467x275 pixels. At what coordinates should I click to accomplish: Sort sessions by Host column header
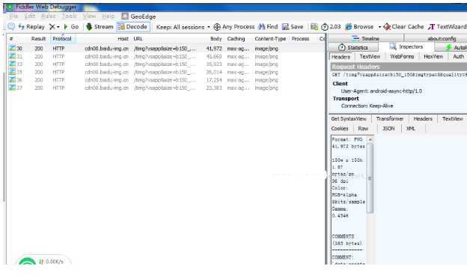(123, 39)
